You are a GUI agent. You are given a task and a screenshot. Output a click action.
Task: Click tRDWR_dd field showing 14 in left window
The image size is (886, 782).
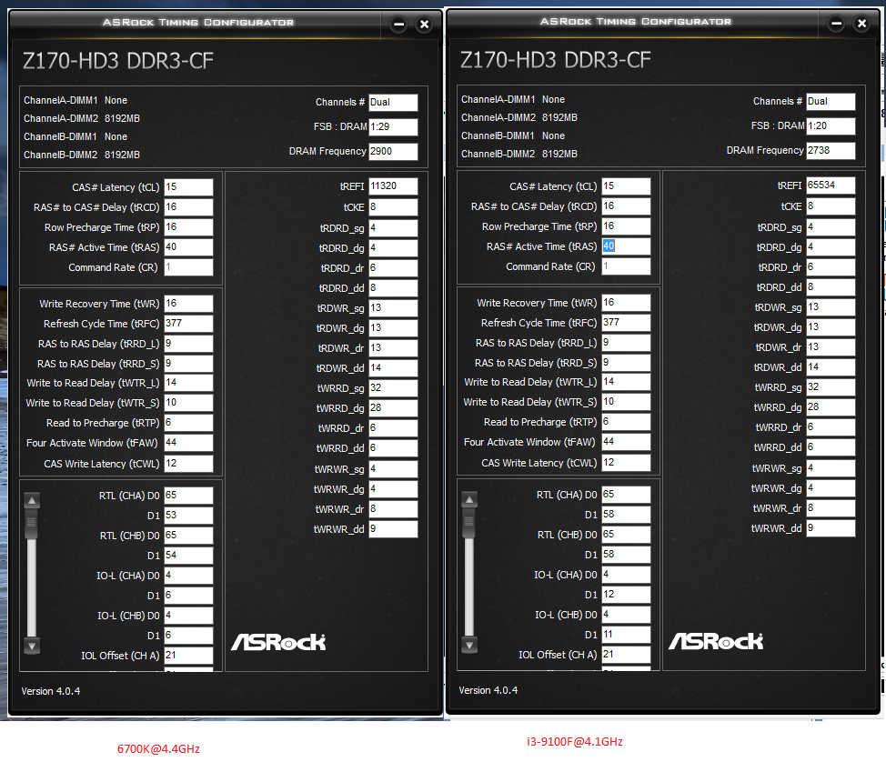click(x=393, y=368)
